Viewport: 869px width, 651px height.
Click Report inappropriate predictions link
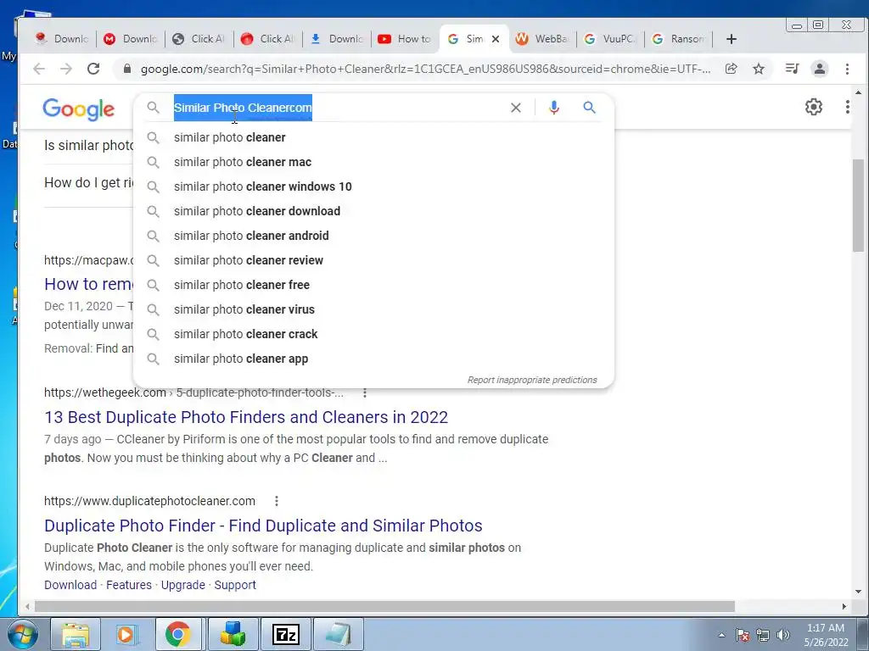tap(532, 380)
